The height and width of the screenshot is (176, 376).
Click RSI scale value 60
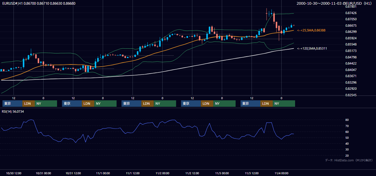click(x=347, y=132)
